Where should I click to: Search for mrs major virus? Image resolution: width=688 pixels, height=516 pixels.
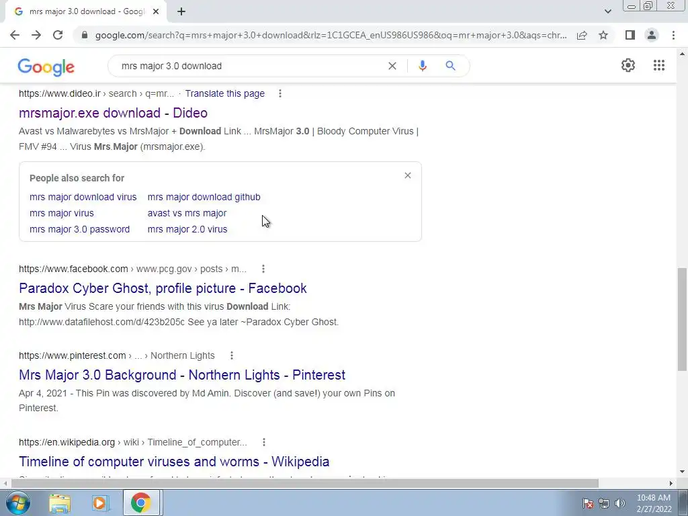point(61,213)
